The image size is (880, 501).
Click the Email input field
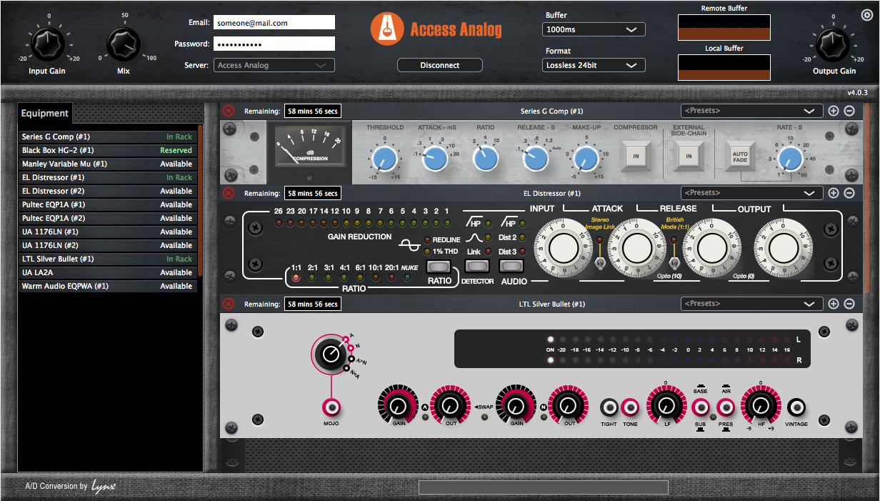pyautogui.click(x=274, y=22)
